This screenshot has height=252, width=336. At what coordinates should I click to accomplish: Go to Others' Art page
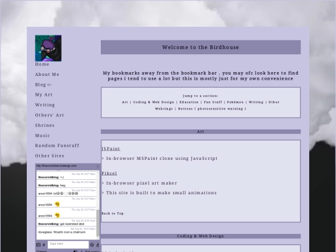50,115
